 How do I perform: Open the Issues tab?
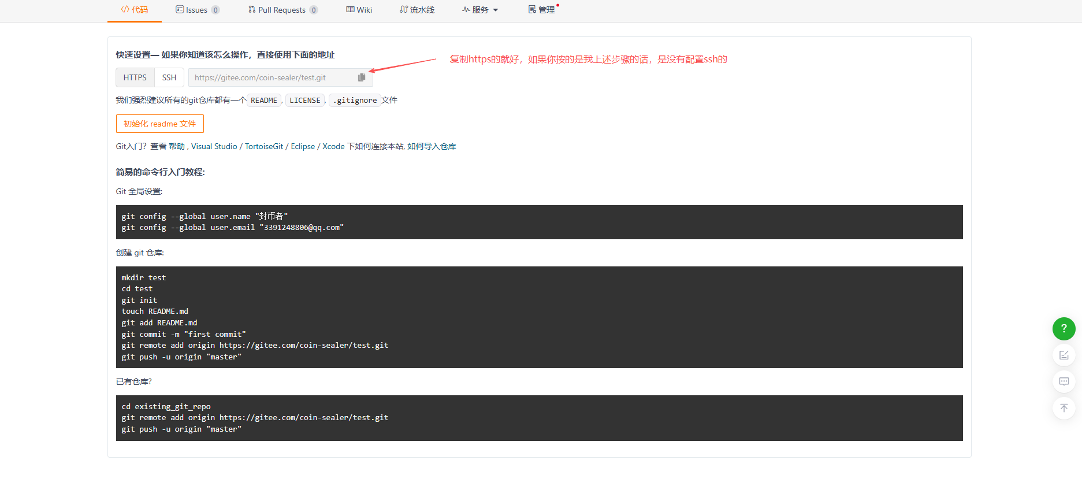coord(197,10)
